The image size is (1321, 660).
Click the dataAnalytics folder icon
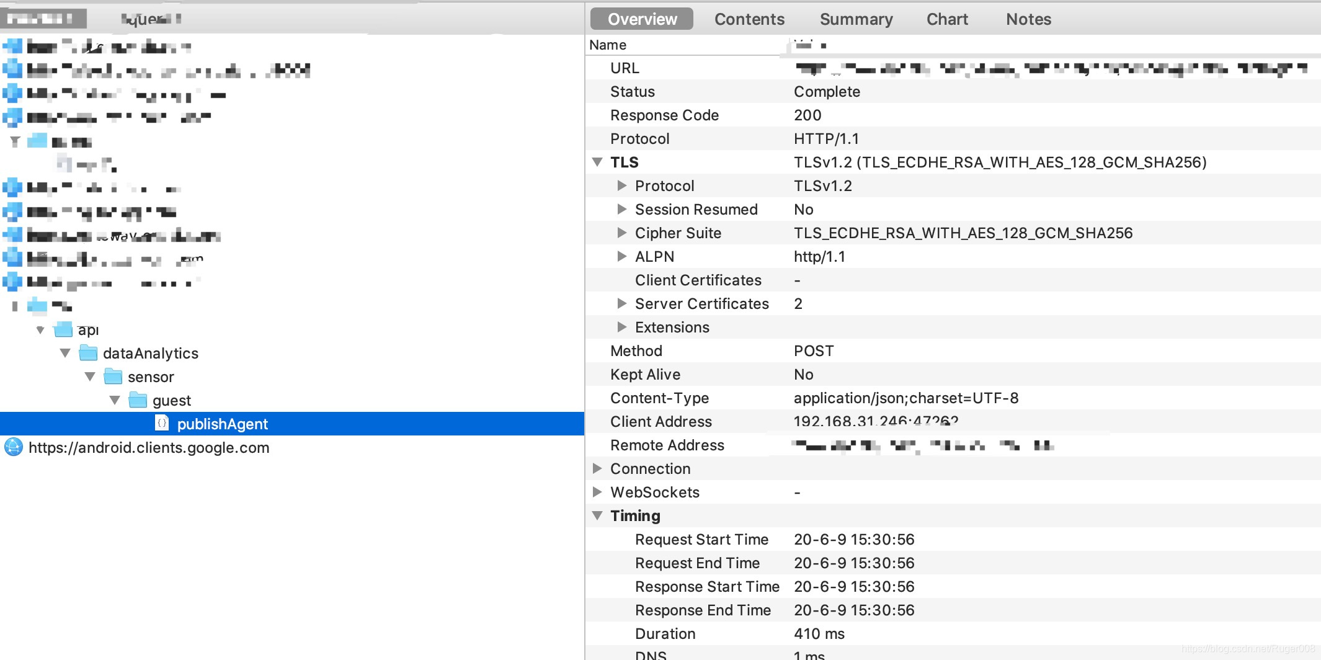tap(88, 353)
